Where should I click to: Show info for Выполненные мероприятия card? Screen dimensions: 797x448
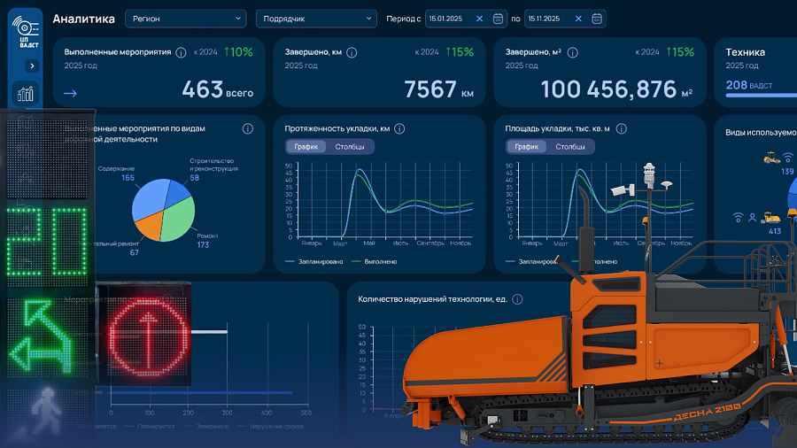pos(181,52)
